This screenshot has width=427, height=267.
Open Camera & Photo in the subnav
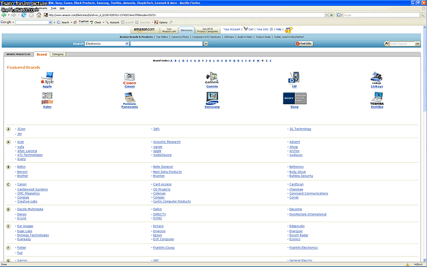click(x=180, y=37)
